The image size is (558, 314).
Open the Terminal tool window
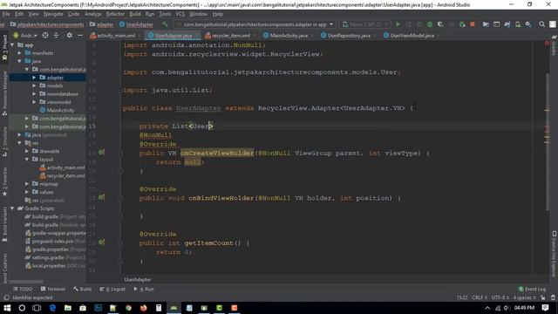52,289
